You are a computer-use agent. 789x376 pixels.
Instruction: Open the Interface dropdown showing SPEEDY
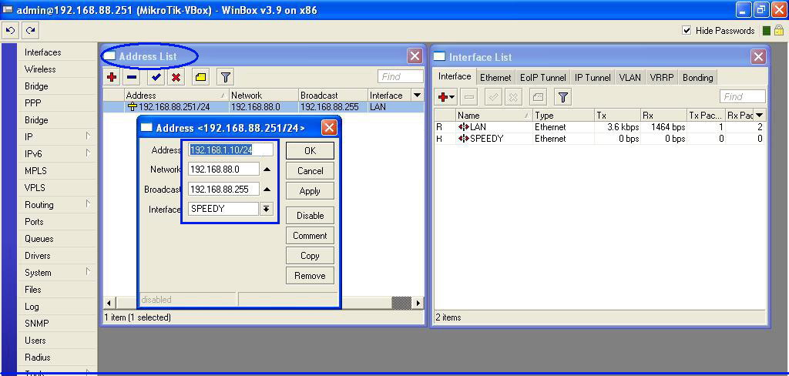pos(267,209)
